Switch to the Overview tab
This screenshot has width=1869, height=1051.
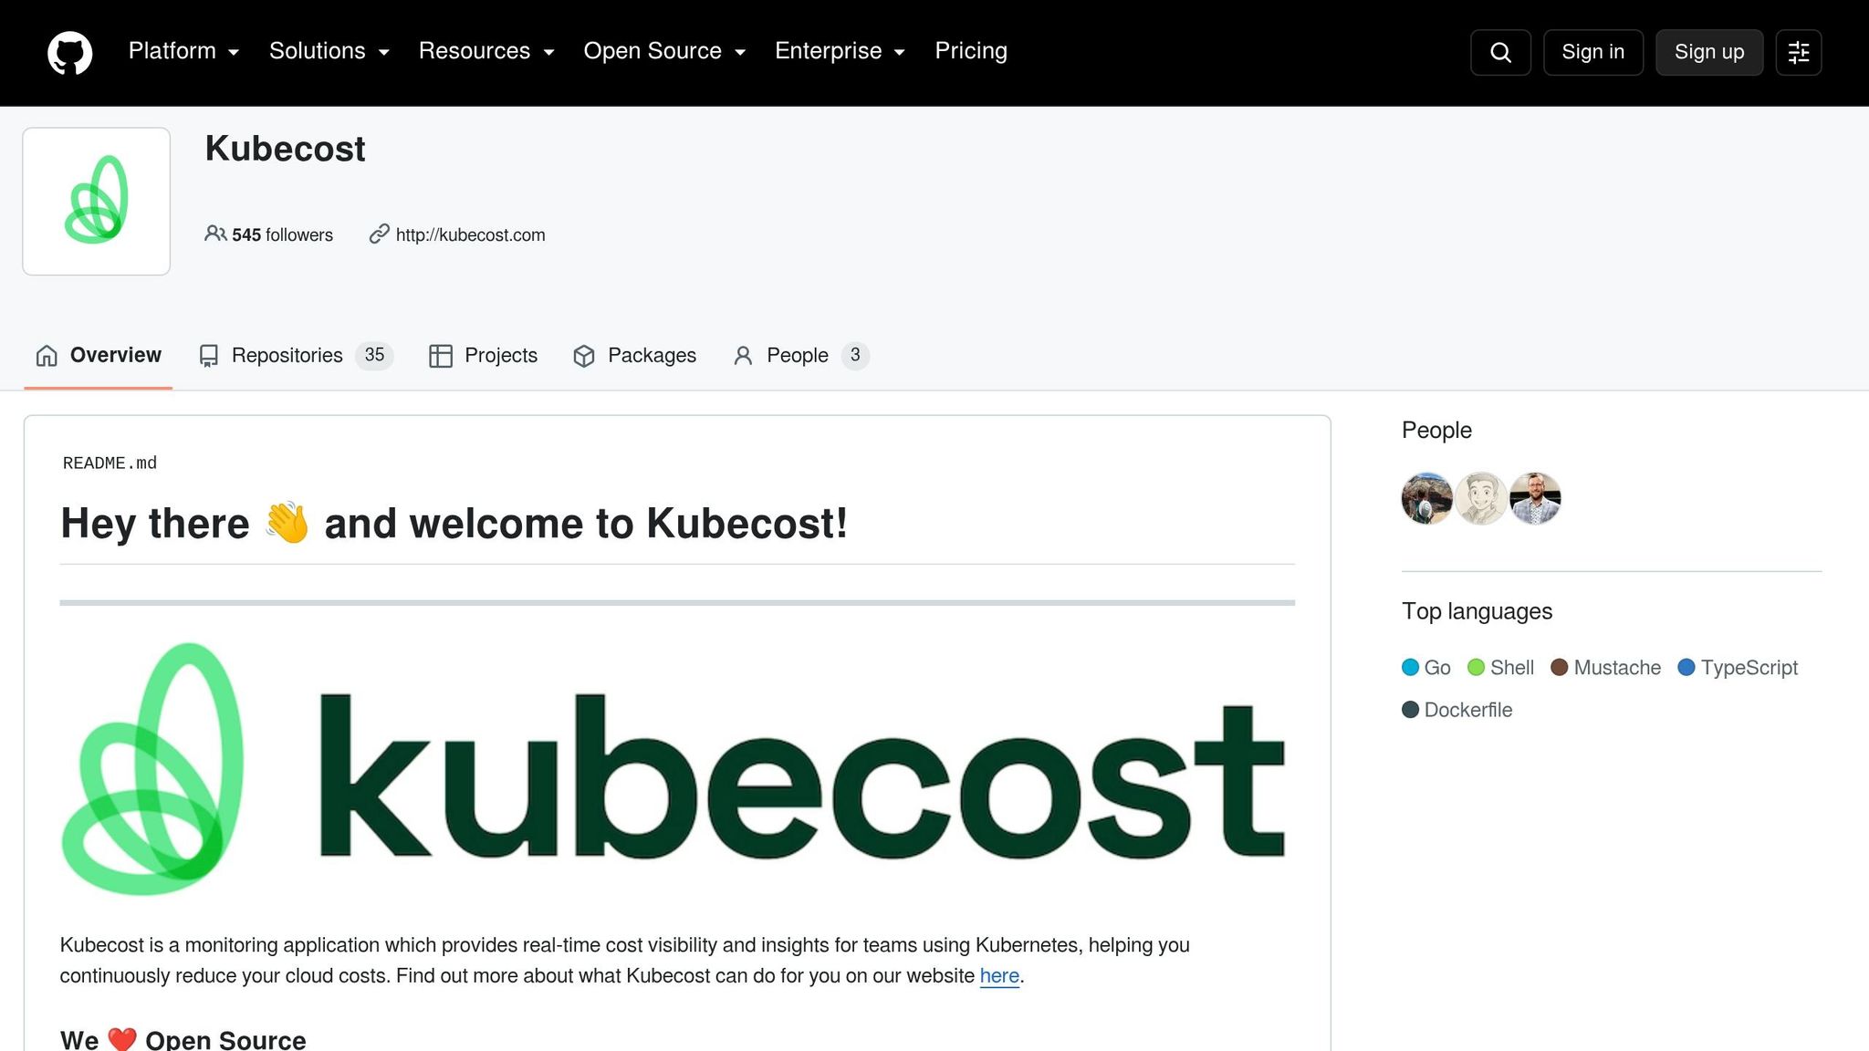(x=99, y=356)
